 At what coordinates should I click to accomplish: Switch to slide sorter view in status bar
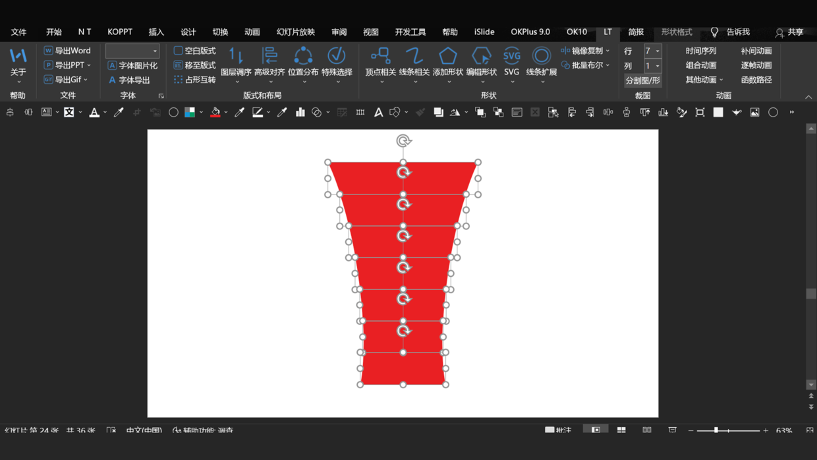coord(621,430)
